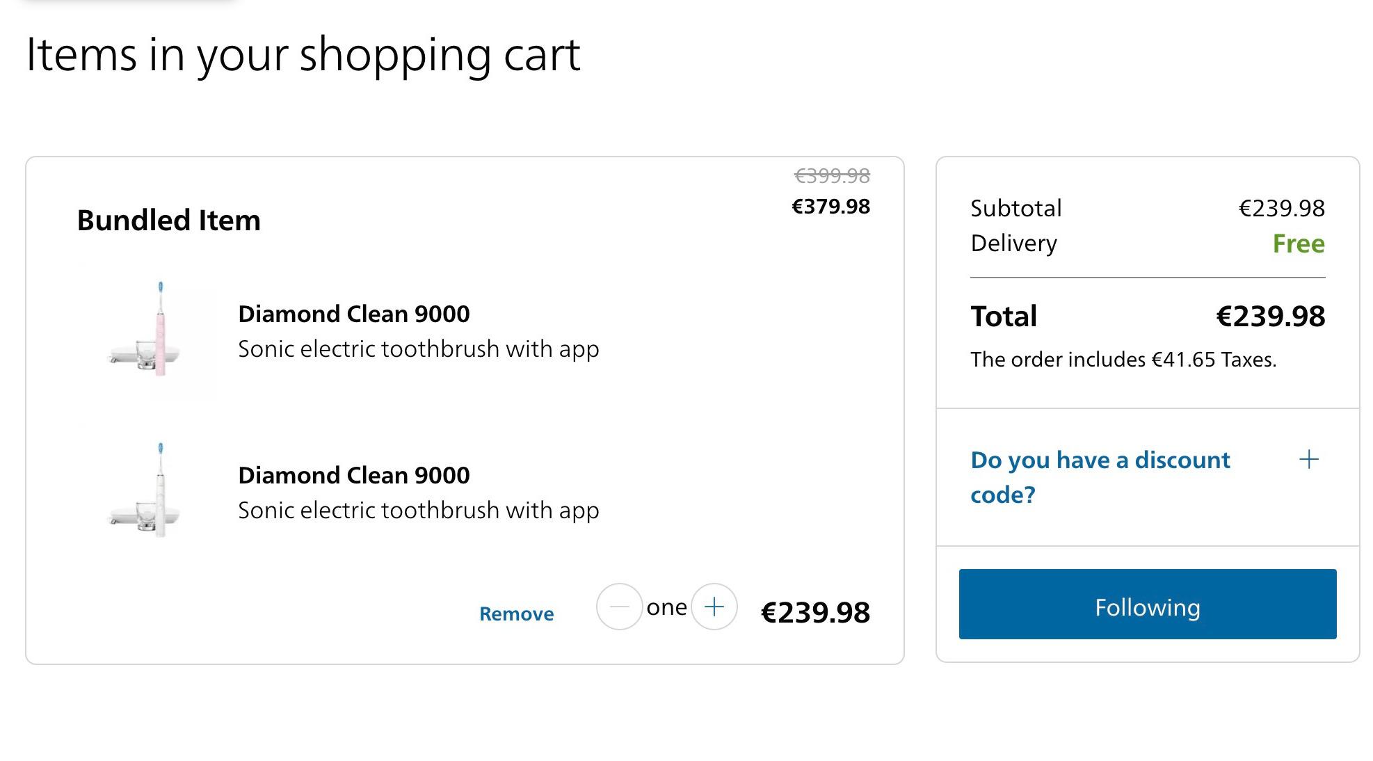This screenshot has height=761, width=1373.
Task: Click the struck-through €399.98 price
Action: (832, 176)
